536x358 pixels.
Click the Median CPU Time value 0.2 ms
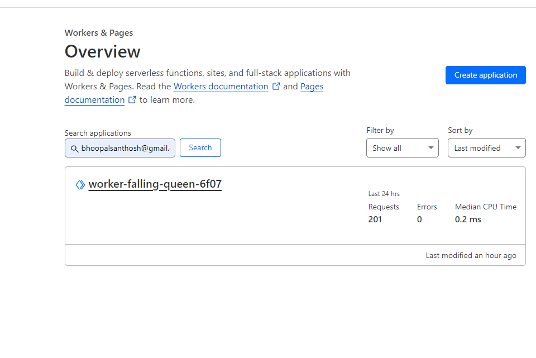468,219
